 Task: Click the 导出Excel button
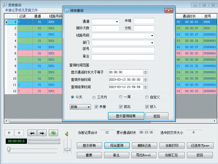coord(144,155)
